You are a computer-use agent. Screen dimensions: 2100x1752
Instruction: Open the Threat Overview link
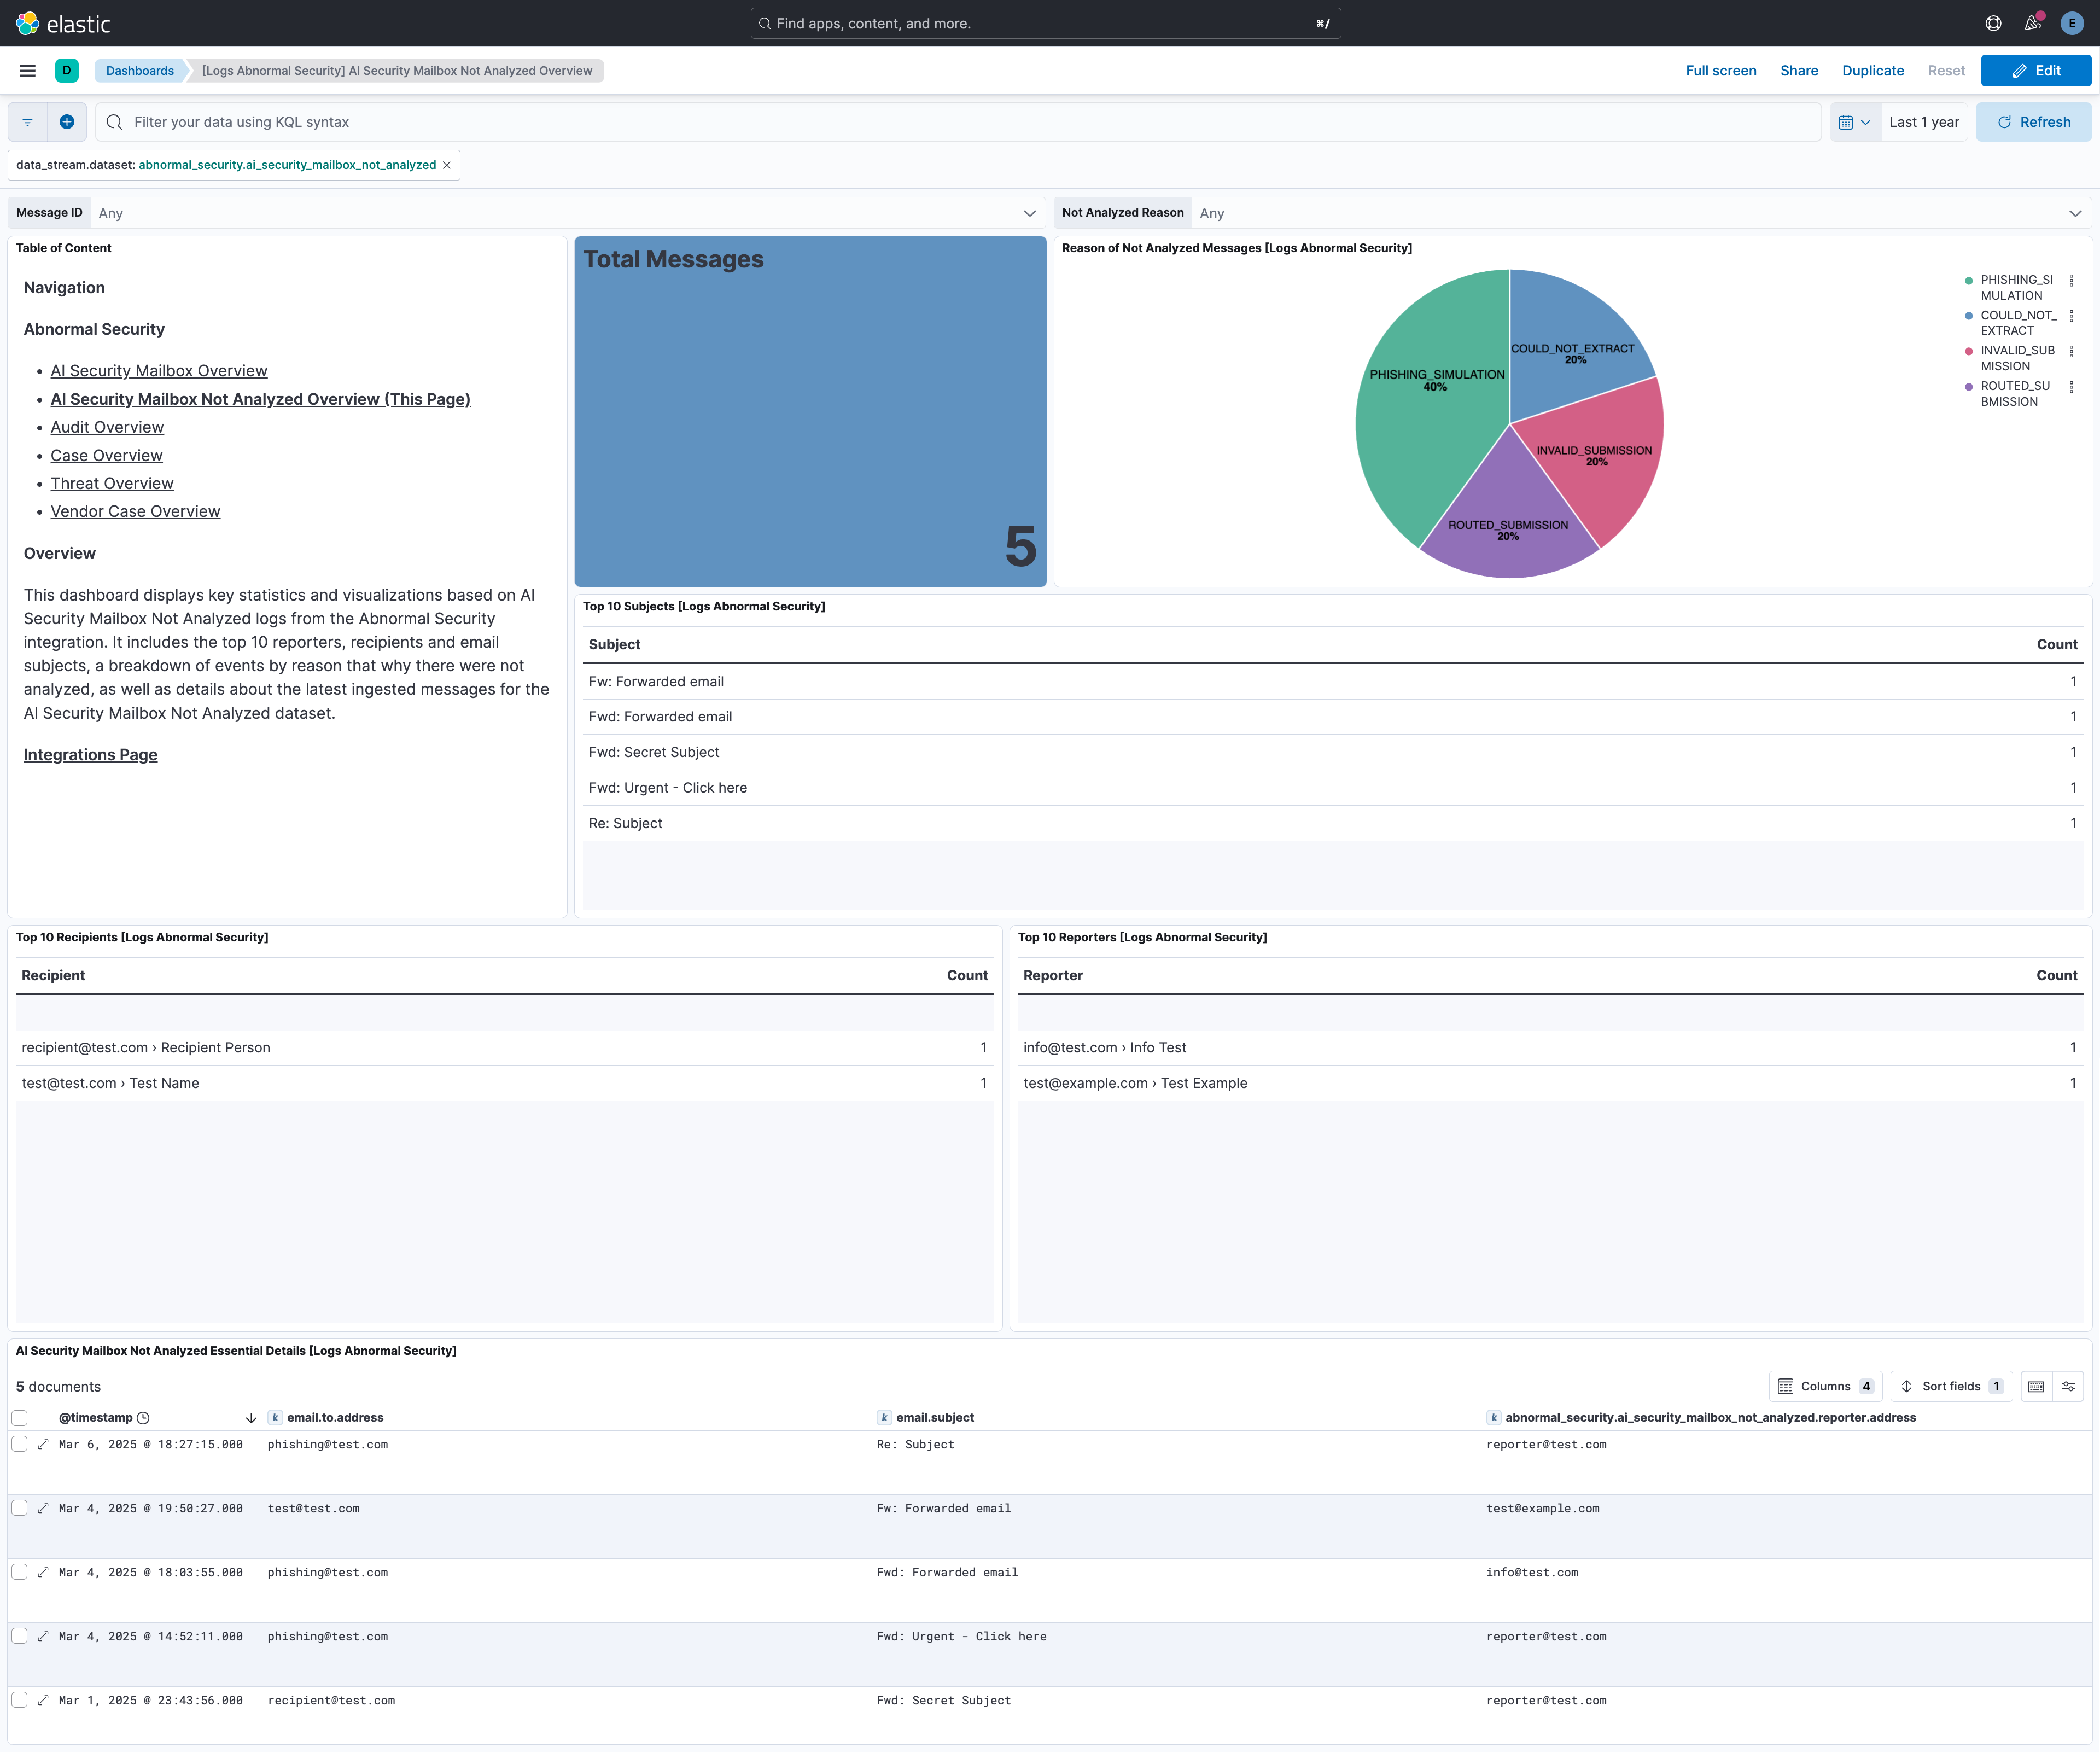(x=112, y=483)
